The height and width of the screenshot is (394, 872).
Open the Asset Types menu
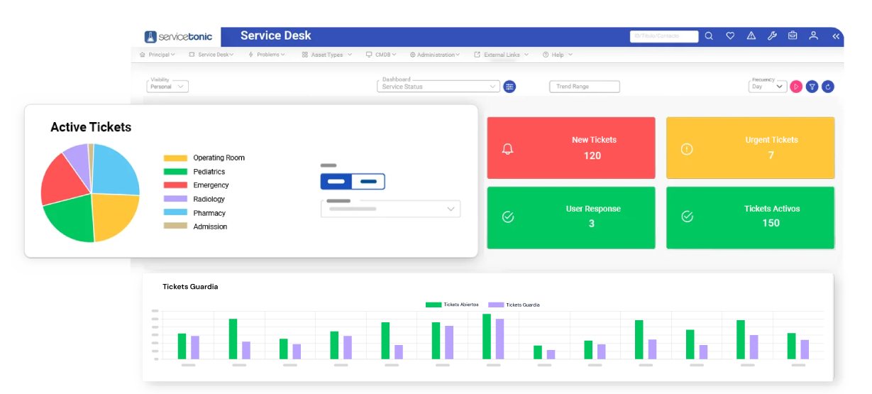pos(327,55)
